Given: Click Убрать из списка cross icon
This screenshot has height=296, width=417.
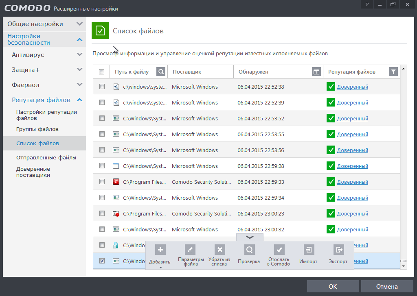Looking at the screenshot, I should (x=219, y=250).
